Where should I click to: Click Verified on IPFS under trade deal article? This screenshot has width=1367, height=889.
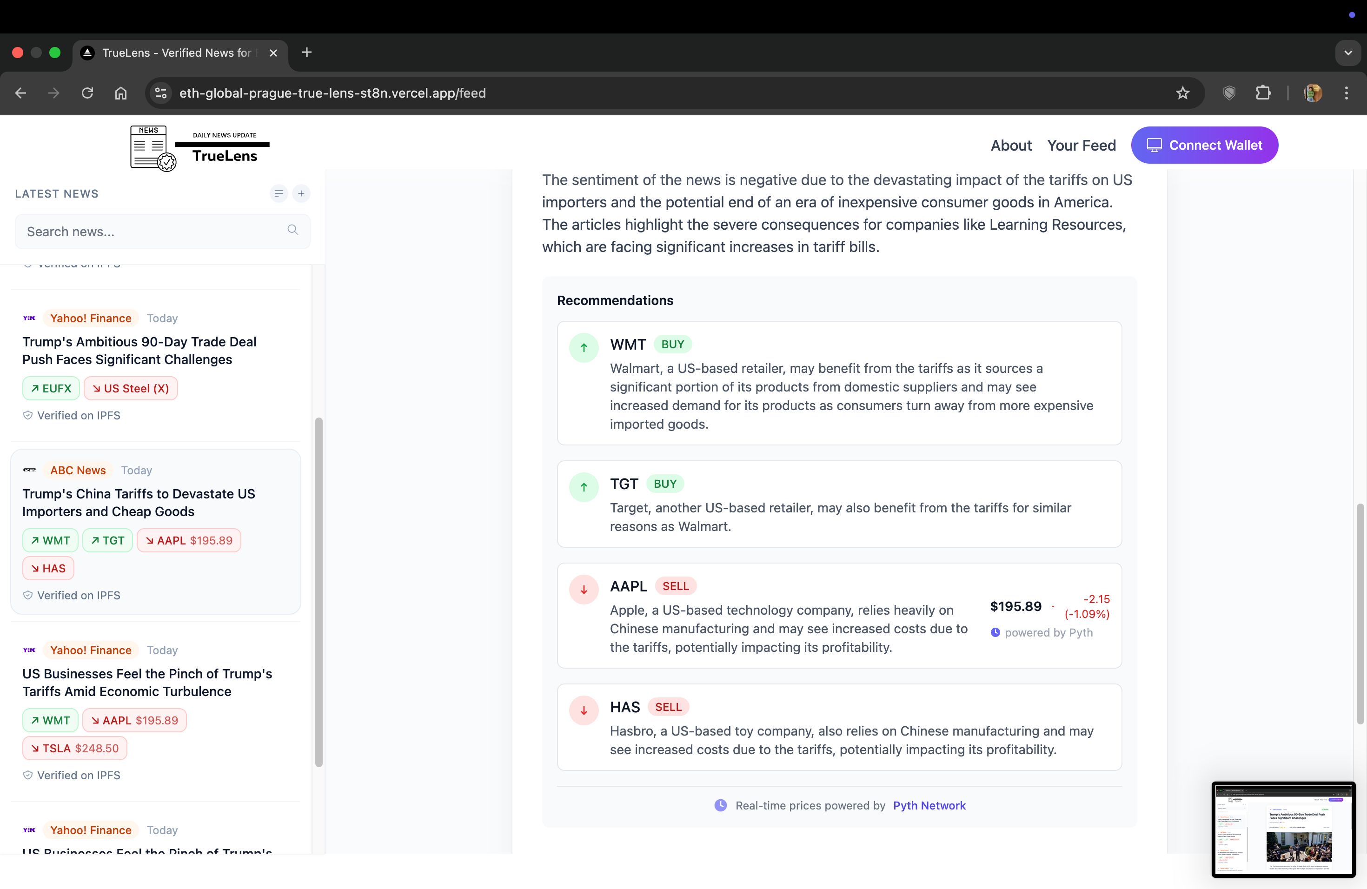coord(72,416)
